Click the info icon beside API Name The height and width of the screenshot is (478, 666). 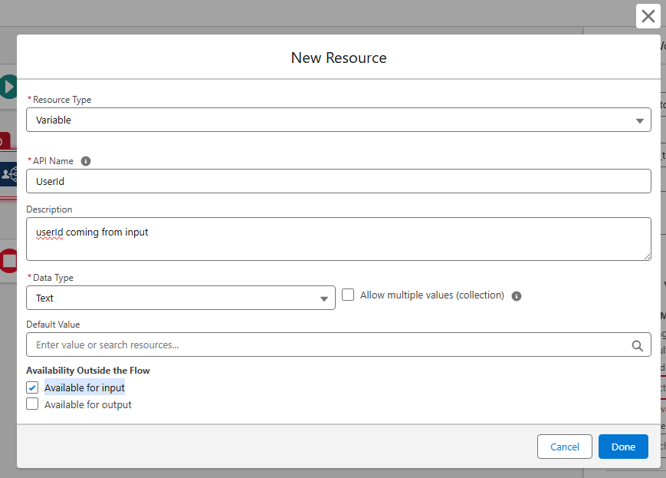[x=86, y=161]
